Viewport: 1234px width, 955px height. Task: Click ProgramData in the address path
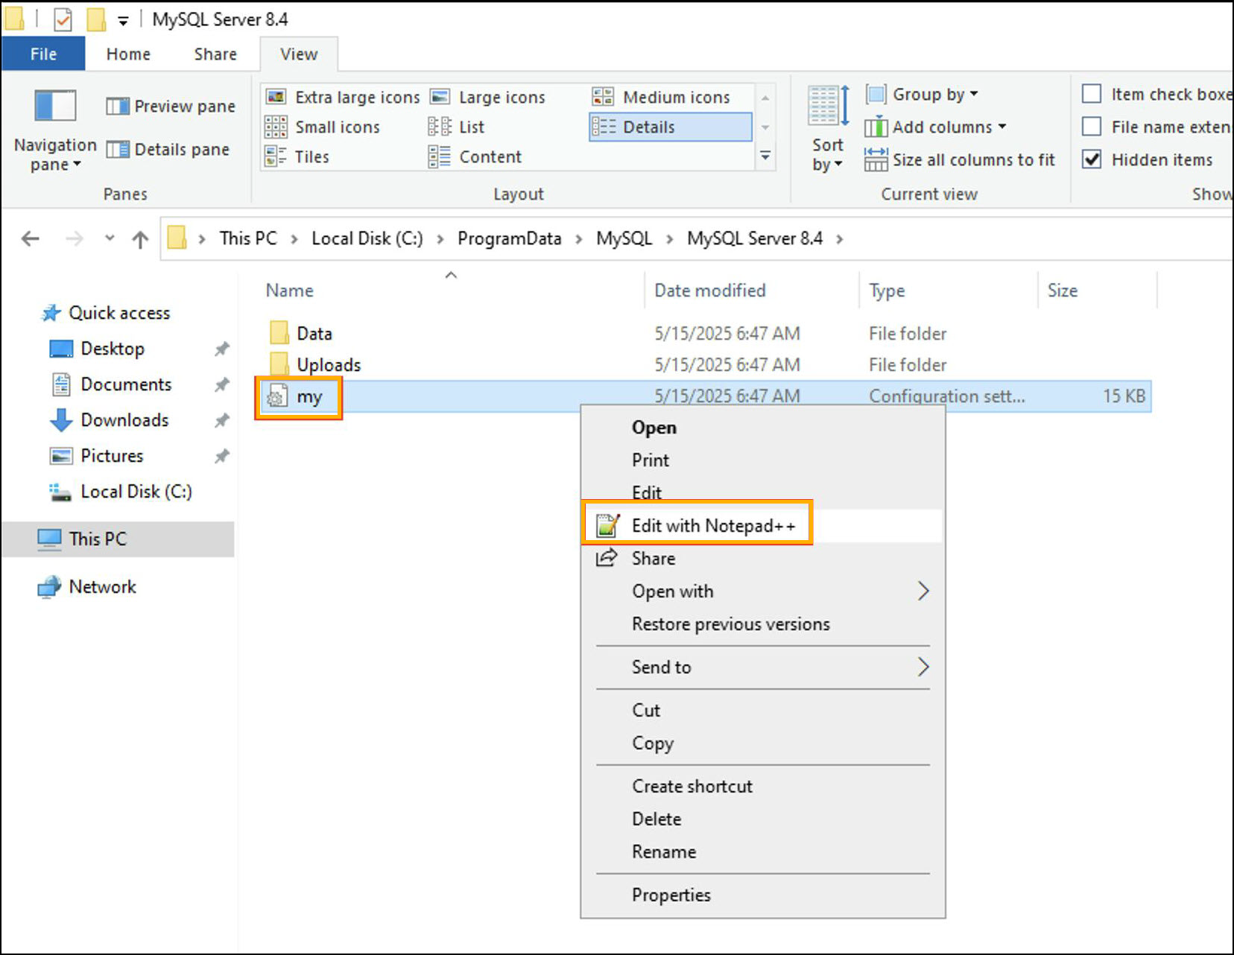510,239
